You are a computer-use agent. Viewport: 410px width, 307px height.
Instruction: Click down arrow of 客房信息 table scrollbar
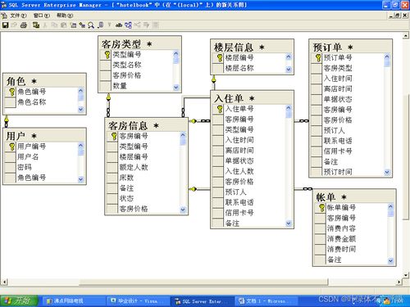click(183, 210)
